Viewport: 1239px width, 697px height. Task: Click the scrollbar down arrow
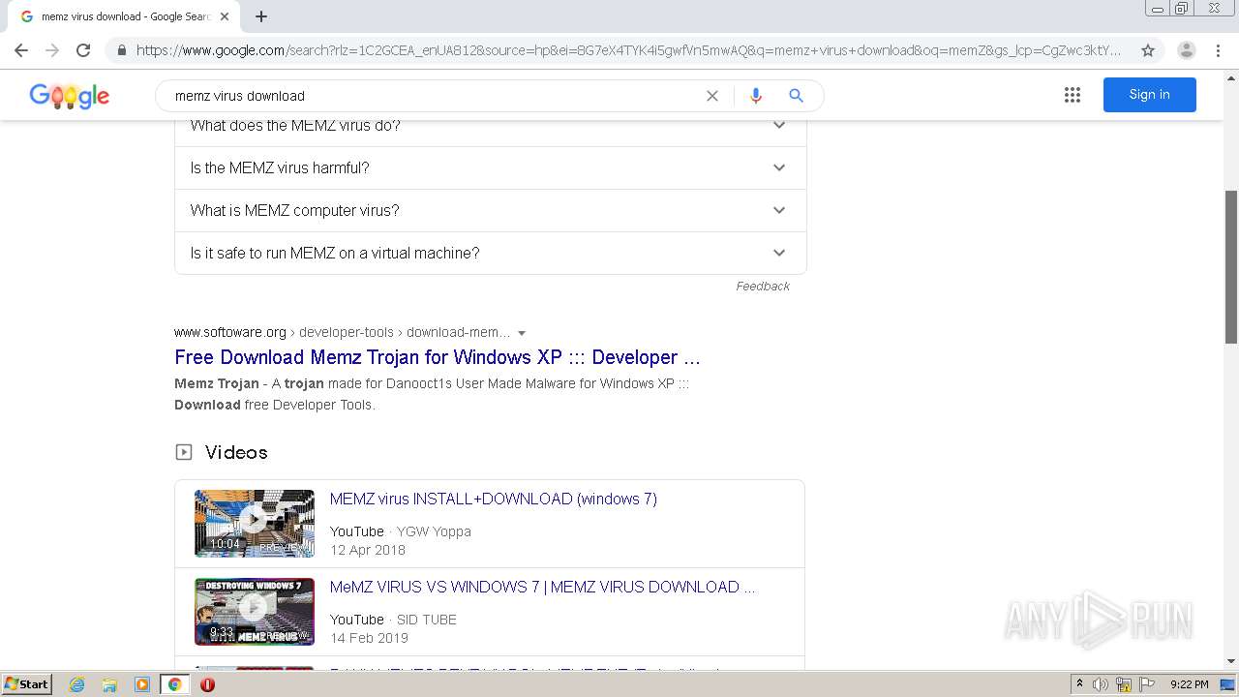[1231, 661]
